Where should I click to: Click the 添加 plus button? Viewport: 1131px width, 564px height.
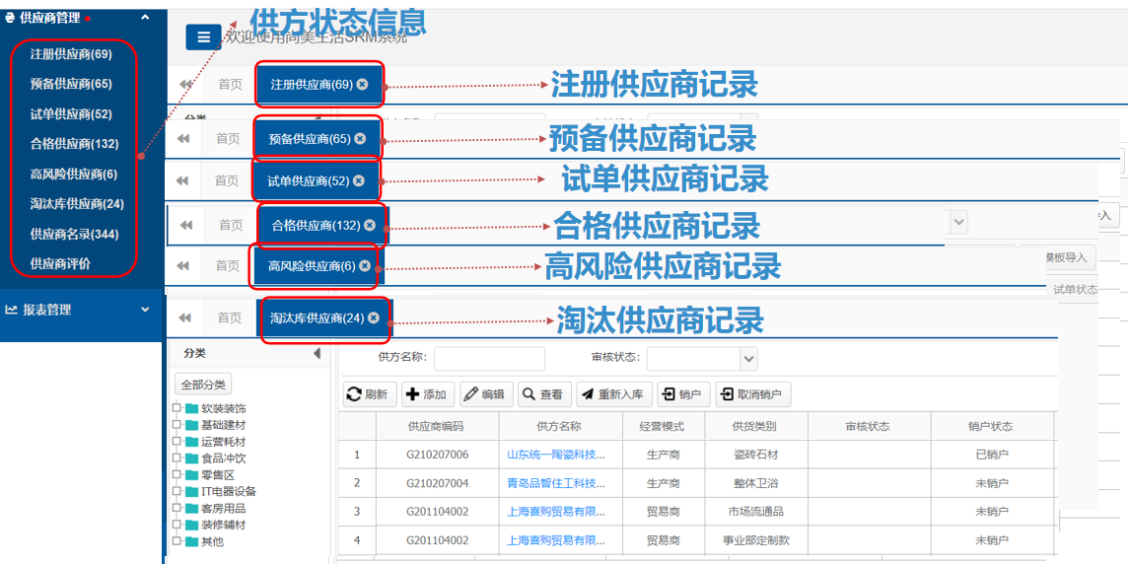click(x=426, y=394)
